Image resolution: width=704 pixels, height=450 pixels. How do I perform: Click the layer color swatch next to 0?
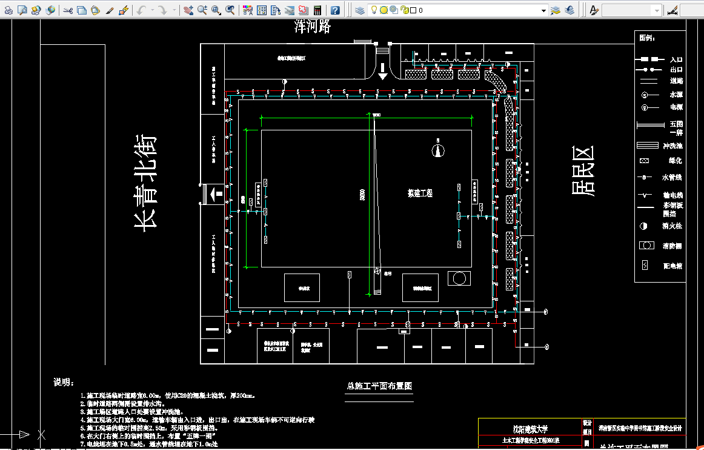click(413, 9)
